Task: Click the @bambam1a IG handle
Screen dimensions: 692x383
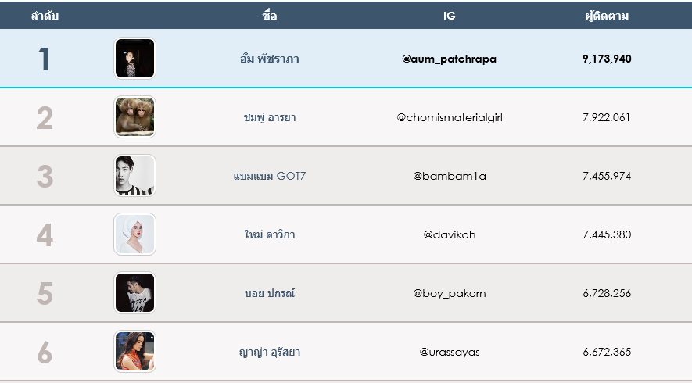Action: (450, 176)
